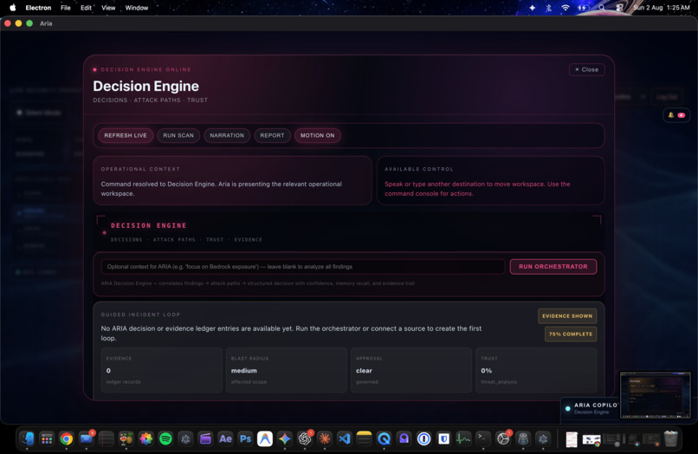698x454 pixels.
Task: Click the Bluetooth menu bar icon
Action: pos(549,8)
